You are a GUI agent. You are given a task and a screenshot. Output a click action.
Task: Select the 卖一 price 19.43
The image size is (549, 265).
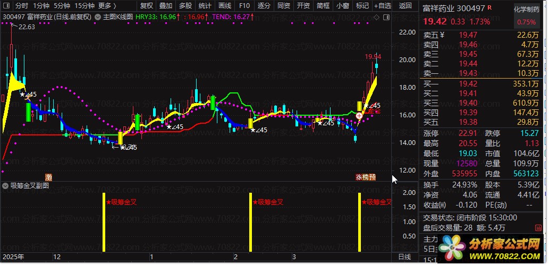(468, 73)
